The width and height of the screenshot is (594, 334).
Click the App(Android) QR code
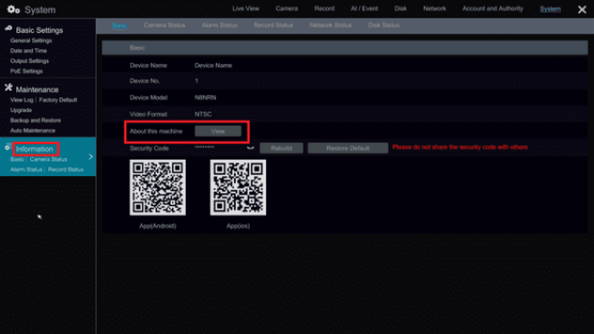[158, 187]
